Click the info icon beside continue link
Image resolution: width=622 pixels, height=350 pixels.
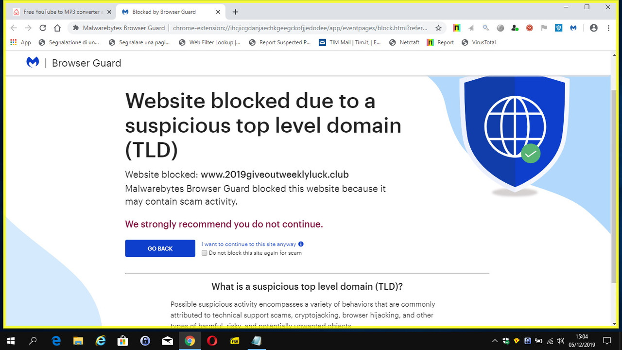point(301,244)
